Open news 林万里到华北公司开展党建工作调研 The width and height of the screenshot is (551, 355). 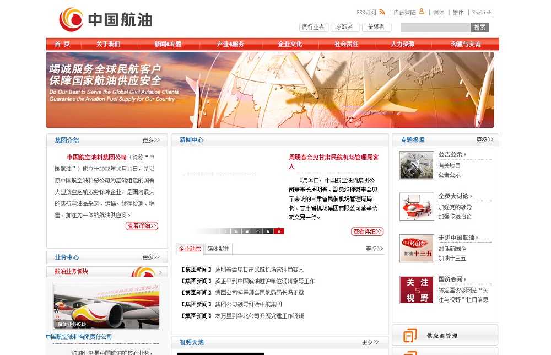[260, 316]
